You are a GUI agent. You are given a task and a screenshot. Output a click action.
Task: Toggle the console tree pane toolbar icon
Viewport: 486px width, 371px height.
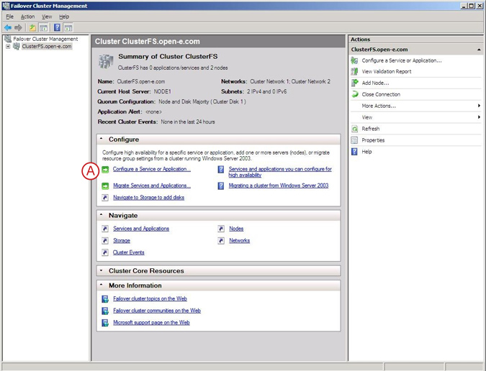44,28
